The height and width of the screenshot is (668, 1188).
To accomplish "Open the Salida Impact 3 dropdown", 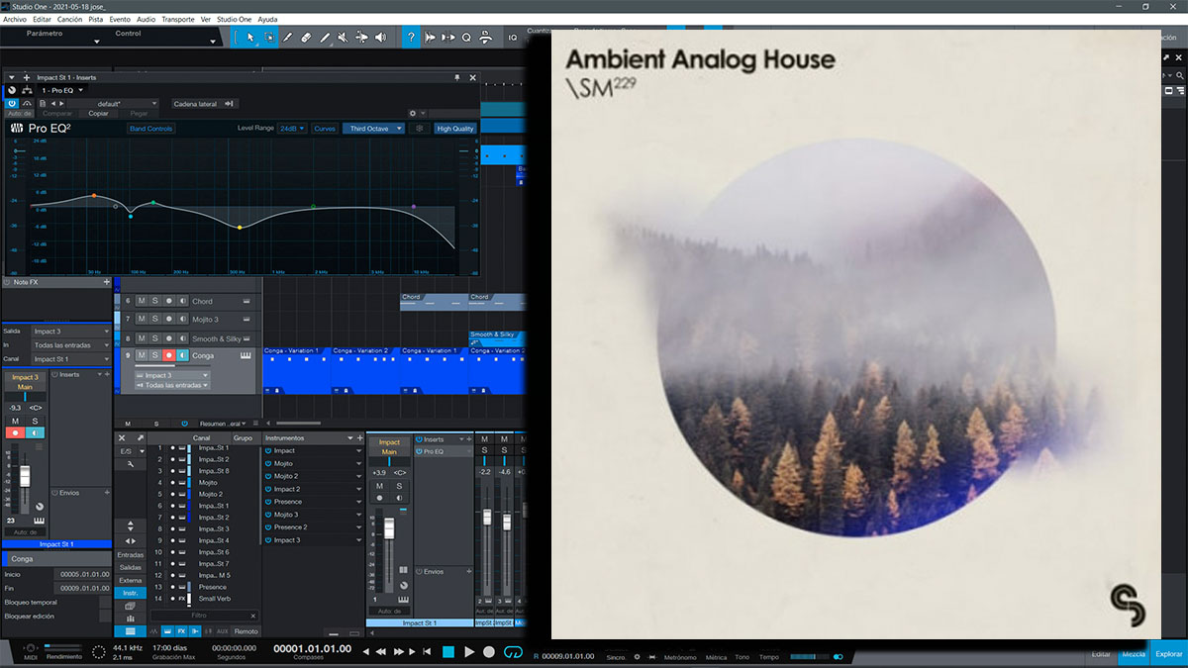I will tap(70, 332).
